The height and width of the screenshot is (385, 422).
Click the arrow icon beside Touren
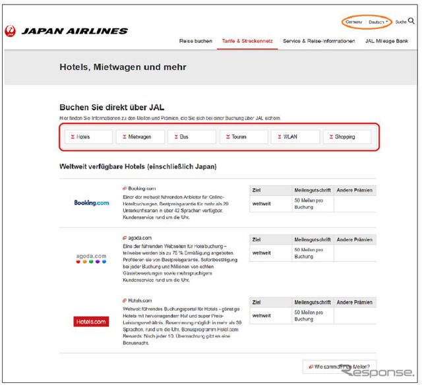[x=228, y=136]
